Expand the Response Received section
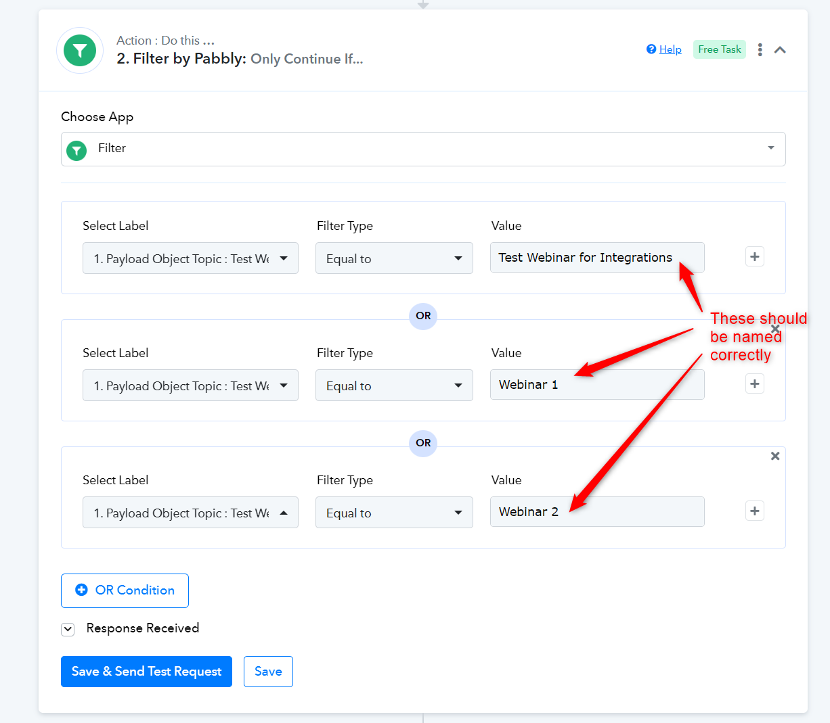The width and height of the screenshot is (830, 723). click(x=68, y=629)
